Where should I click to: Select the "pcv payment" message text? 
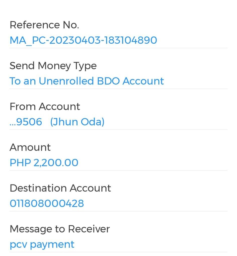42,244
